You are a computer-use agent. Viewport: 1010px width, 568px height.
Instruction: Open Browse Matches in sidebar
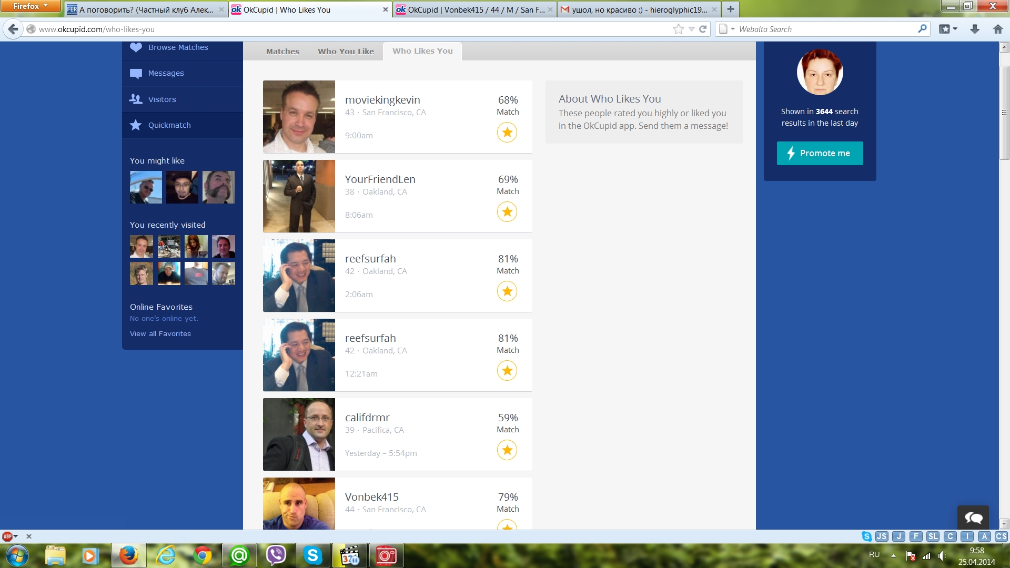178,47
